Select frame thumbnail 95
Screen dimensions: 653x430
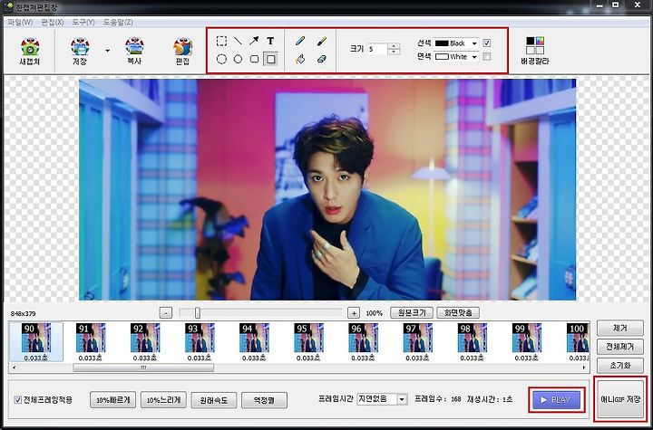[308, 341]
